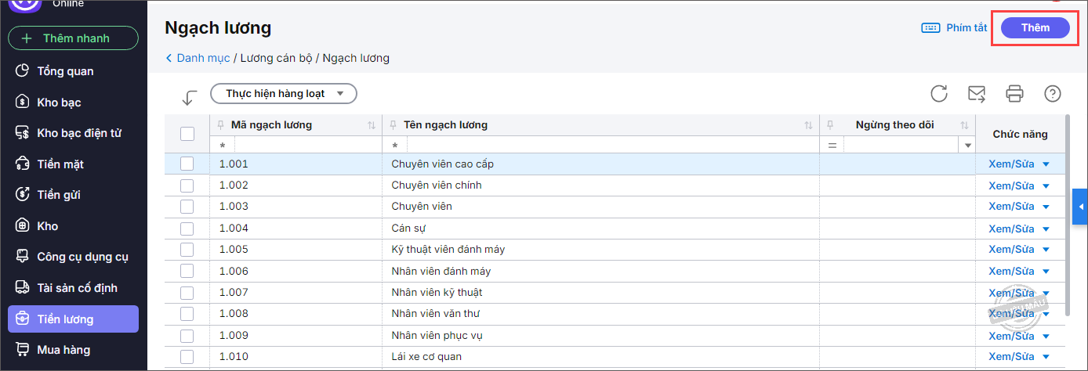Check the box for row 1.001

187,164
